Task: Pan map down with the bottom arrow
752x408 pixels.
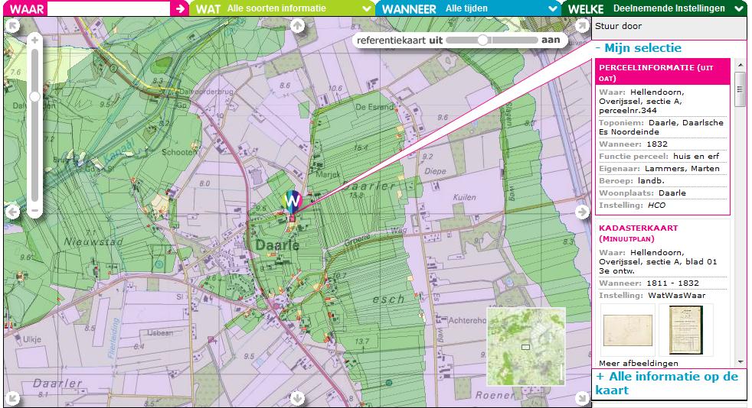Action: click(298, 398)
